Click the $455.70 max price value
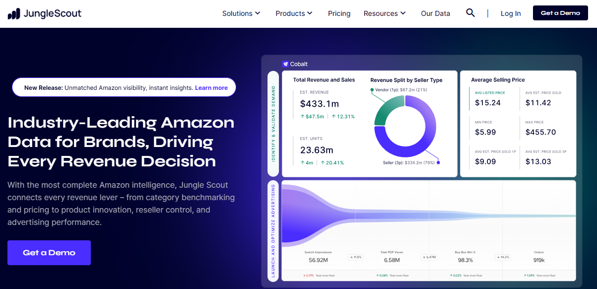The width and height of the screenshot is (597, 289). point(541,132)
